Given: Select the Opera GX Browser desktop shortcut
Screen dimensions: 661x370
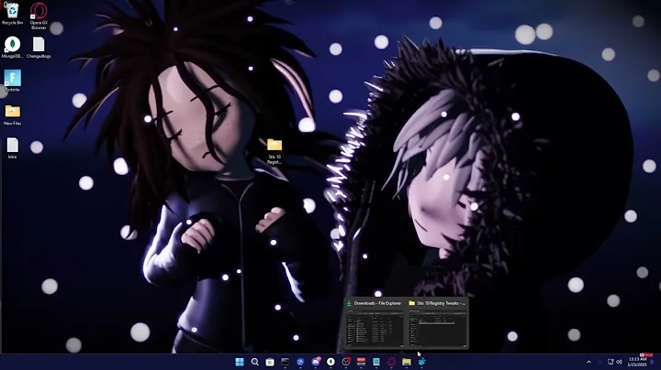Looking at the screenshot, I should click(x=39, y=16).
